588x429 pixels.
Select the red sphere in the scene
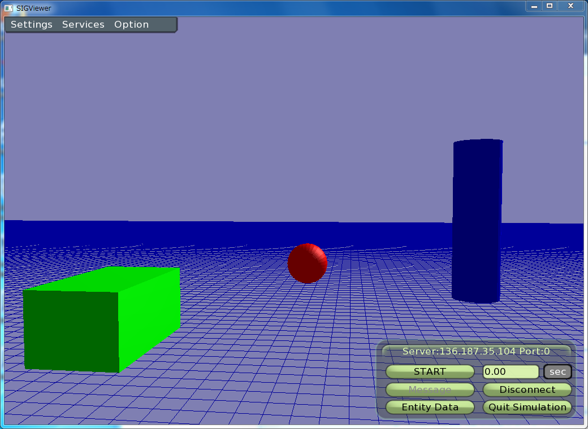click(307, 264)
